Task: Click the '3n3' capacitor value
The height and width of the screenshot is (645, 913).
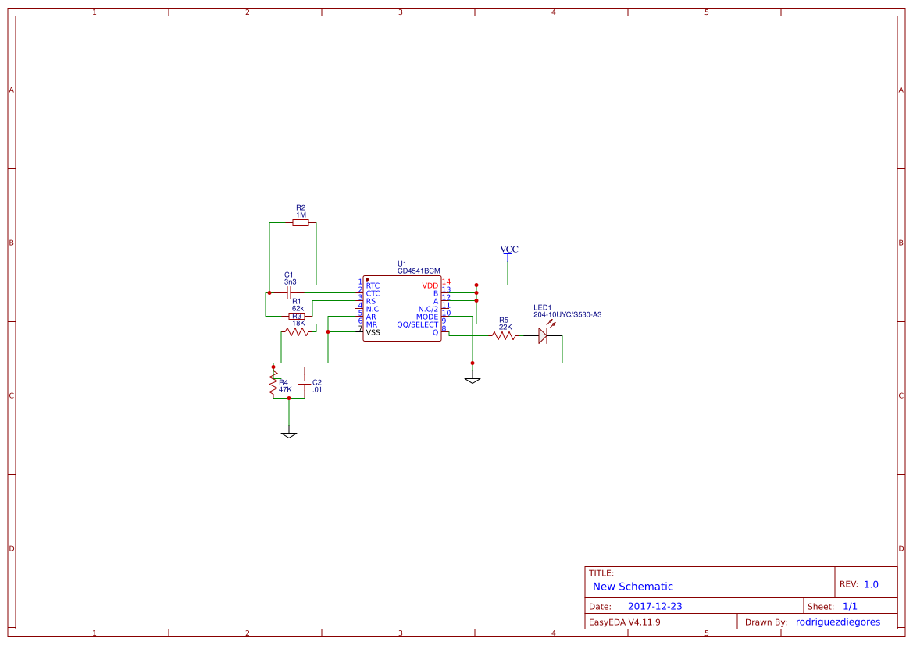Action: (290, 282)
